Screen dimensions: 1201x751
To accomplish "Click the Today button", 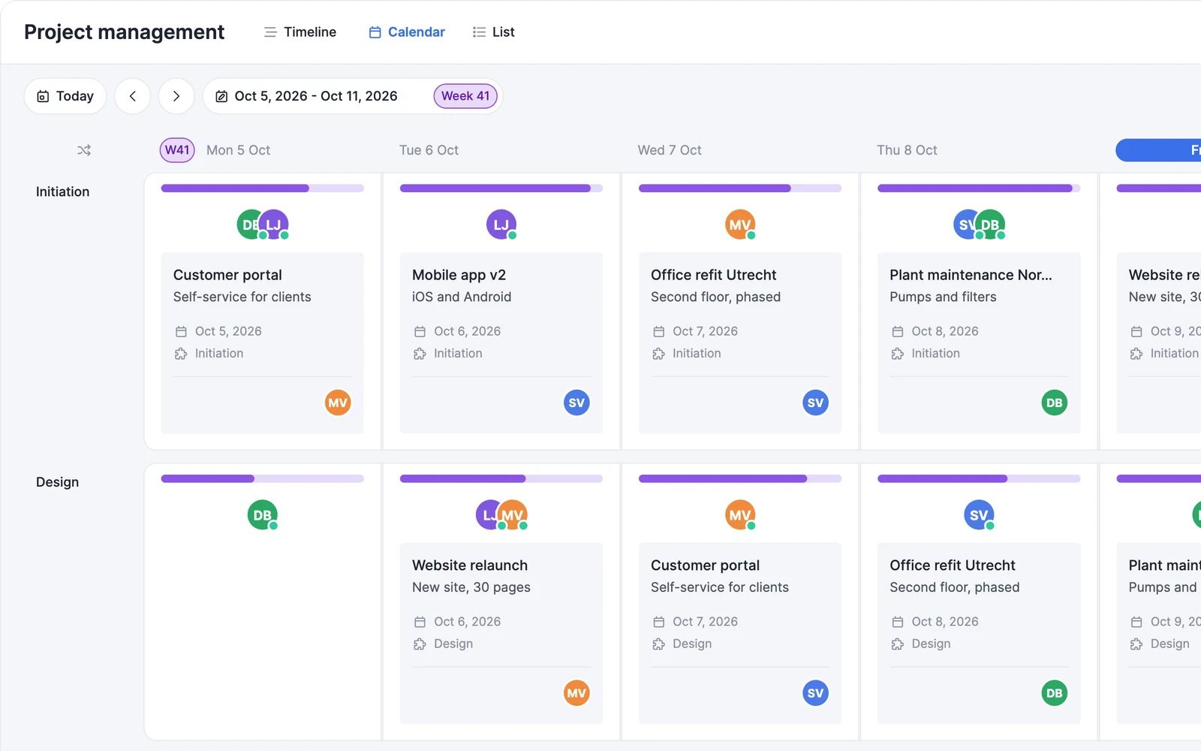I will coord(65,96).
